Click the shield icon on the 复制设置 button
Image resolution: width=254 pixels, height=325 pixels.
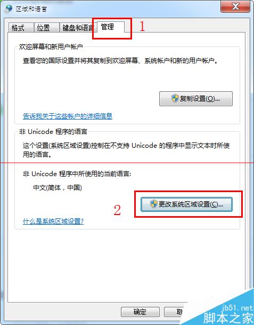point(175,98)
